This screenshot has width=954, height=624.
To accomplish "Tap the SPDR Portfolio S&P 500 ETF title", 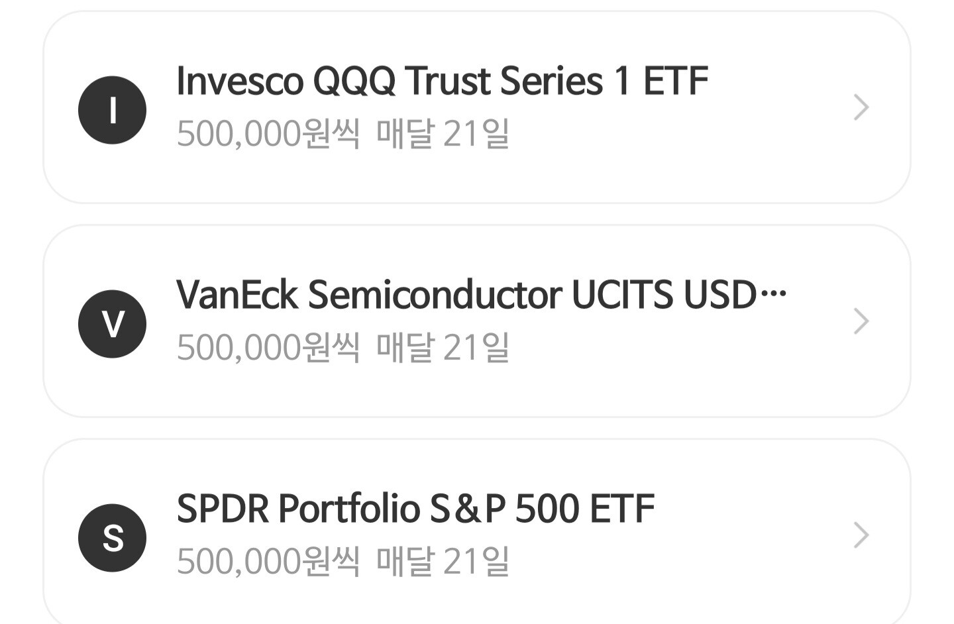I will [x=415, y=509].
